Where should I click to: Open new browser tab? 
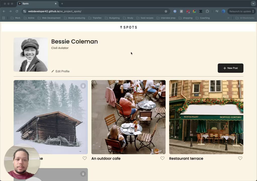pyautogui.click(x=62, y=4)
